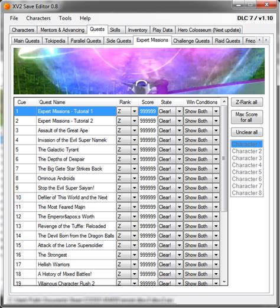The height and width of the screenshot is (308, 280).
Task: Open Rank dropdown for The Most Feared Majin
Action: [x=135, y=207]
